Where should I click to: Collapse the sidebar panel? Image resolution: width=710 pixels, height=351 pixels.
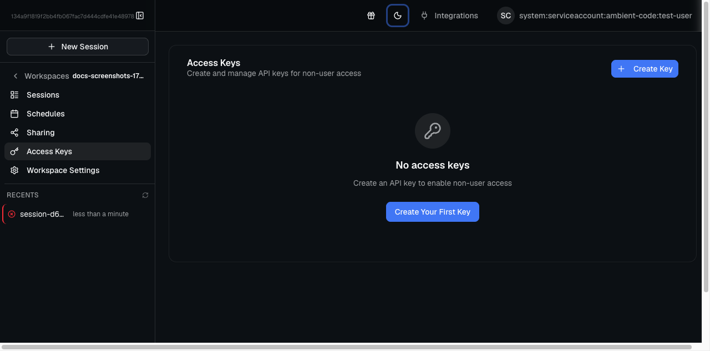click(x=139, y=16)
